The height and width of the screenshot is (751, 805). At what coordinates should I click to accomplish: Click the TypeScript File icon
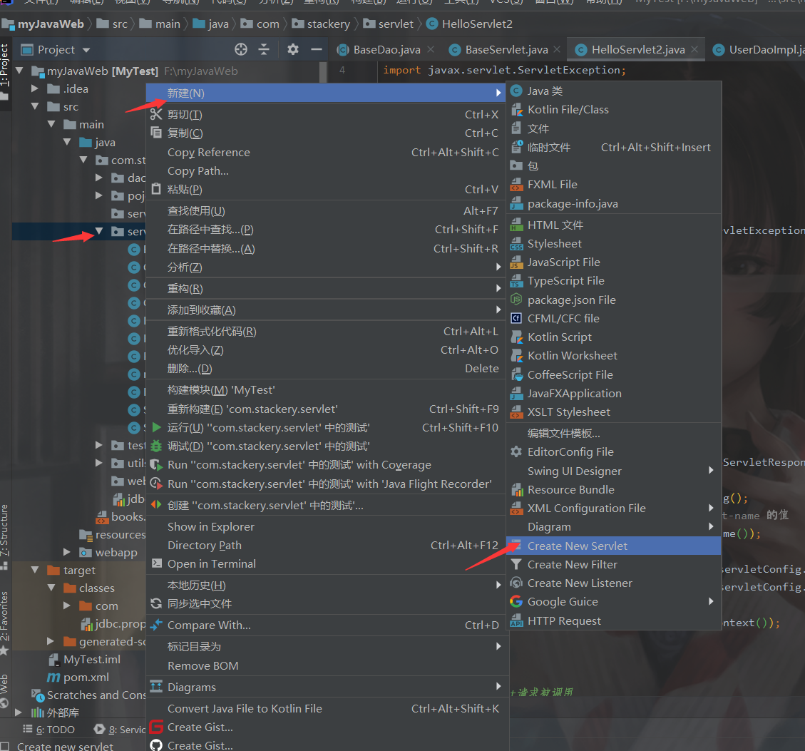pyautogui.click(x=516, y=281)
